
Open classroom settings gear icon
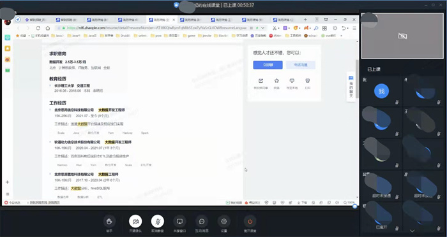pos(223,221)
